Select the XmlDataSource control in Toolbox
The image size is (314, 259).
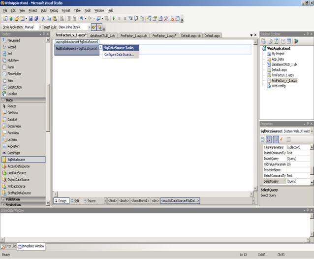(23, 186)
